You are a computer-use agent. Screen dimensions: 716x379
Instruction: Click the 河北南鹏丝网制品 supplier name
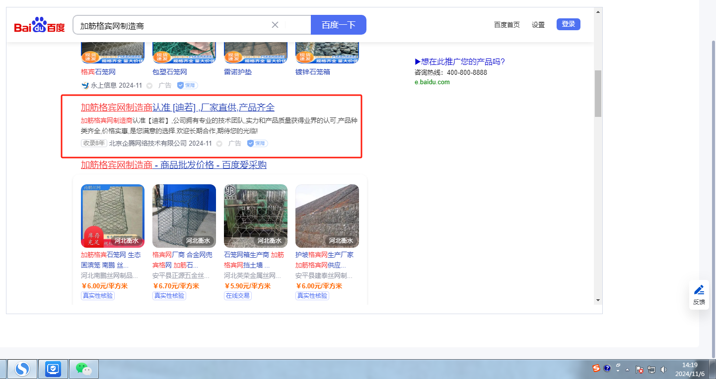tap(110, 275)
